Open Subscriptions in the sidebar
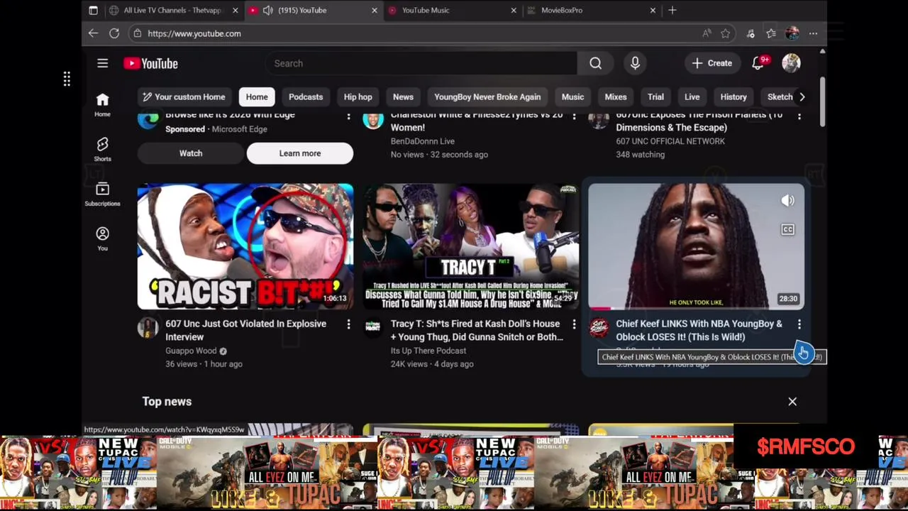 click(102, 194)
